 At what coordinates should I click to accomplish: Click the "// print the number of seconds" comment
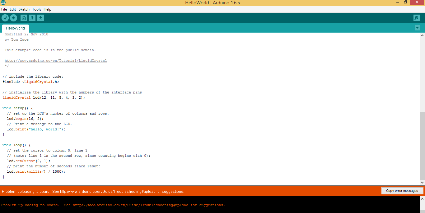pyautogui.click(x=54, y=166)
